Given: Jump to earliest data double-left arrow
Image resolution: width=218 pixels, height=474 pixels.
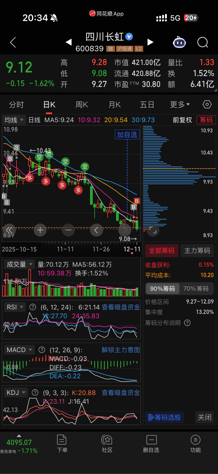Looking at the screenshot, I should (x=9, y=230).
